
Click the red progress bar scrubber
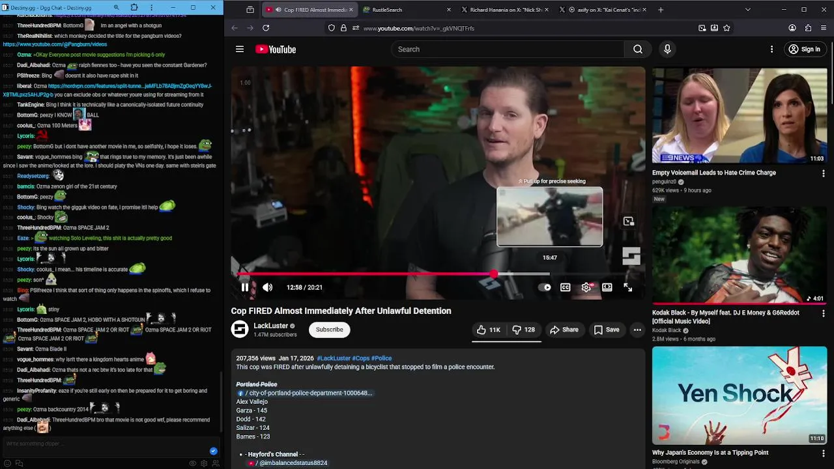(x=494, y=274)
